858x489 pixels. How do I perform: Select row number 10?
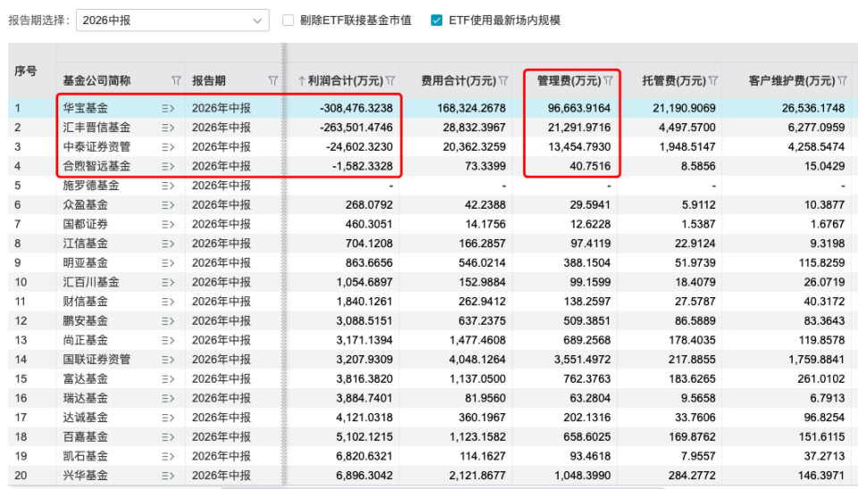tap(21, 283)
